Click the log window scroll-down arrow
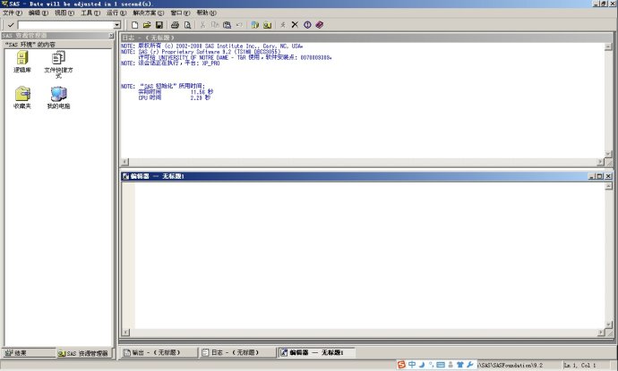This screenshot has height=371, width=618. [x=608, y=154]
